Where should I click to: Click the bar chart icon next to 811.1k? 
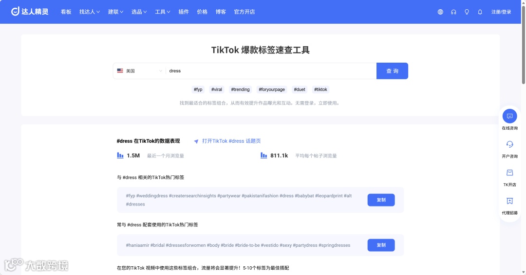point(263,155)
